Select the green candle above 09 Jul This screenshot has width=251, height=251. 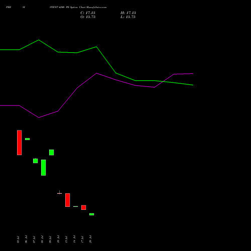coord(52,153)
